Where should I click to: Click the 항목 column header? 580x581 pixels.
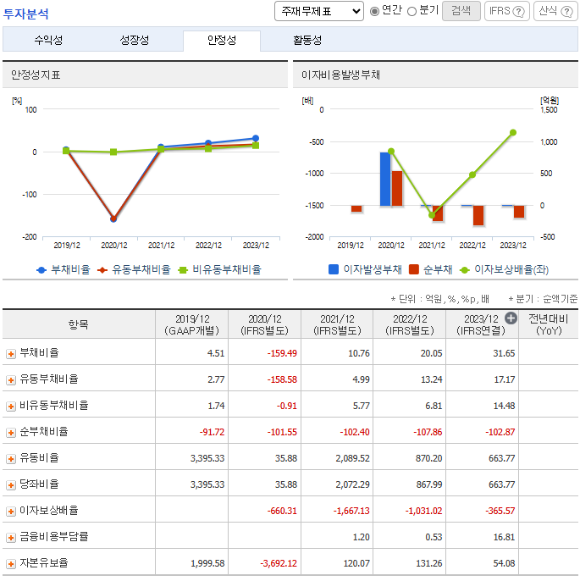click(79, 324)
